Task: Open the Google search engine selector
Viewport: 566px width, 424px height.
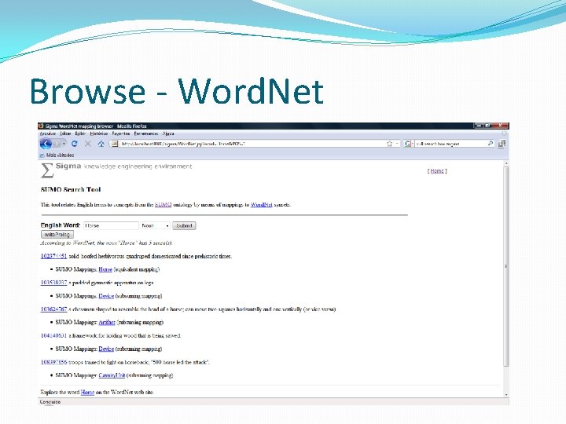Action: click(x=409, y=144)
